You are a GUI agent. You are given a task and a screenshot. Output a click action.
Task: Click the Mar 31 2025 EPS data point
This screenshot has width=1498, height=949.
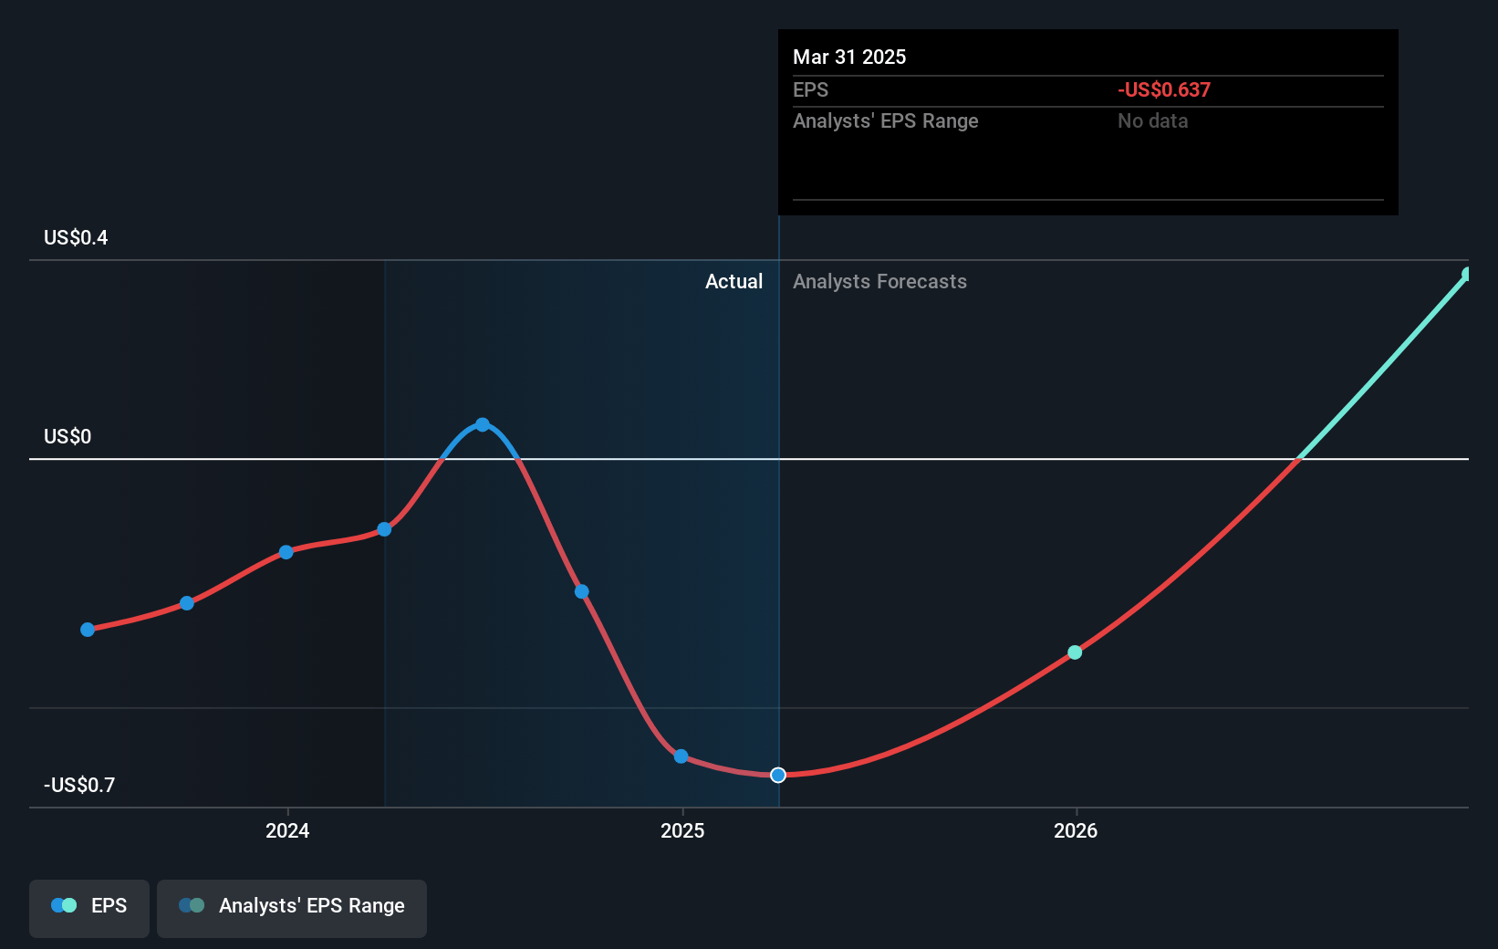[x=778, y=775]
